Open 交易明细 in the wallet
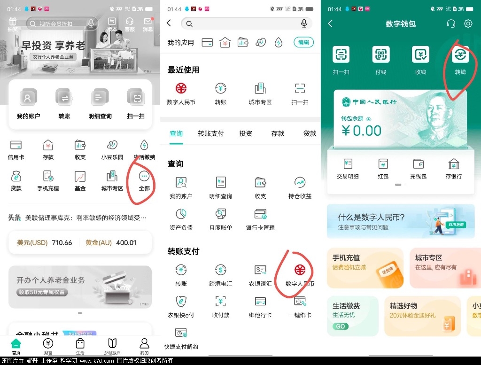Image resolution: width=481 pixels, height=365 pixels. pos(348,169)
